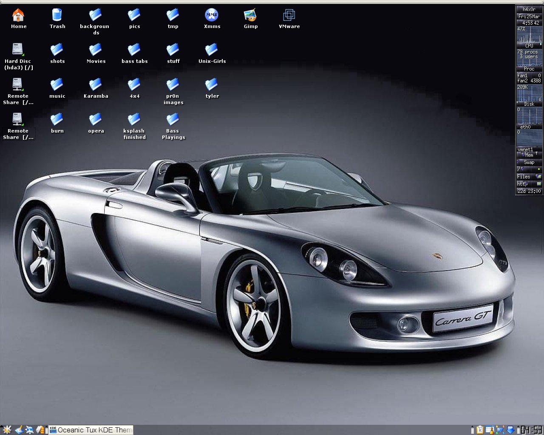Click the vmnet1 interface label
The image size is (544, 435).
pyautogui.click(x=525, y=150)
